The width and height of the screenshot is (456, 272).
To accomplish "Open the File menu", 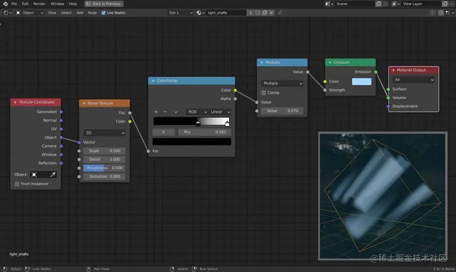I will [x=14, y=4].
